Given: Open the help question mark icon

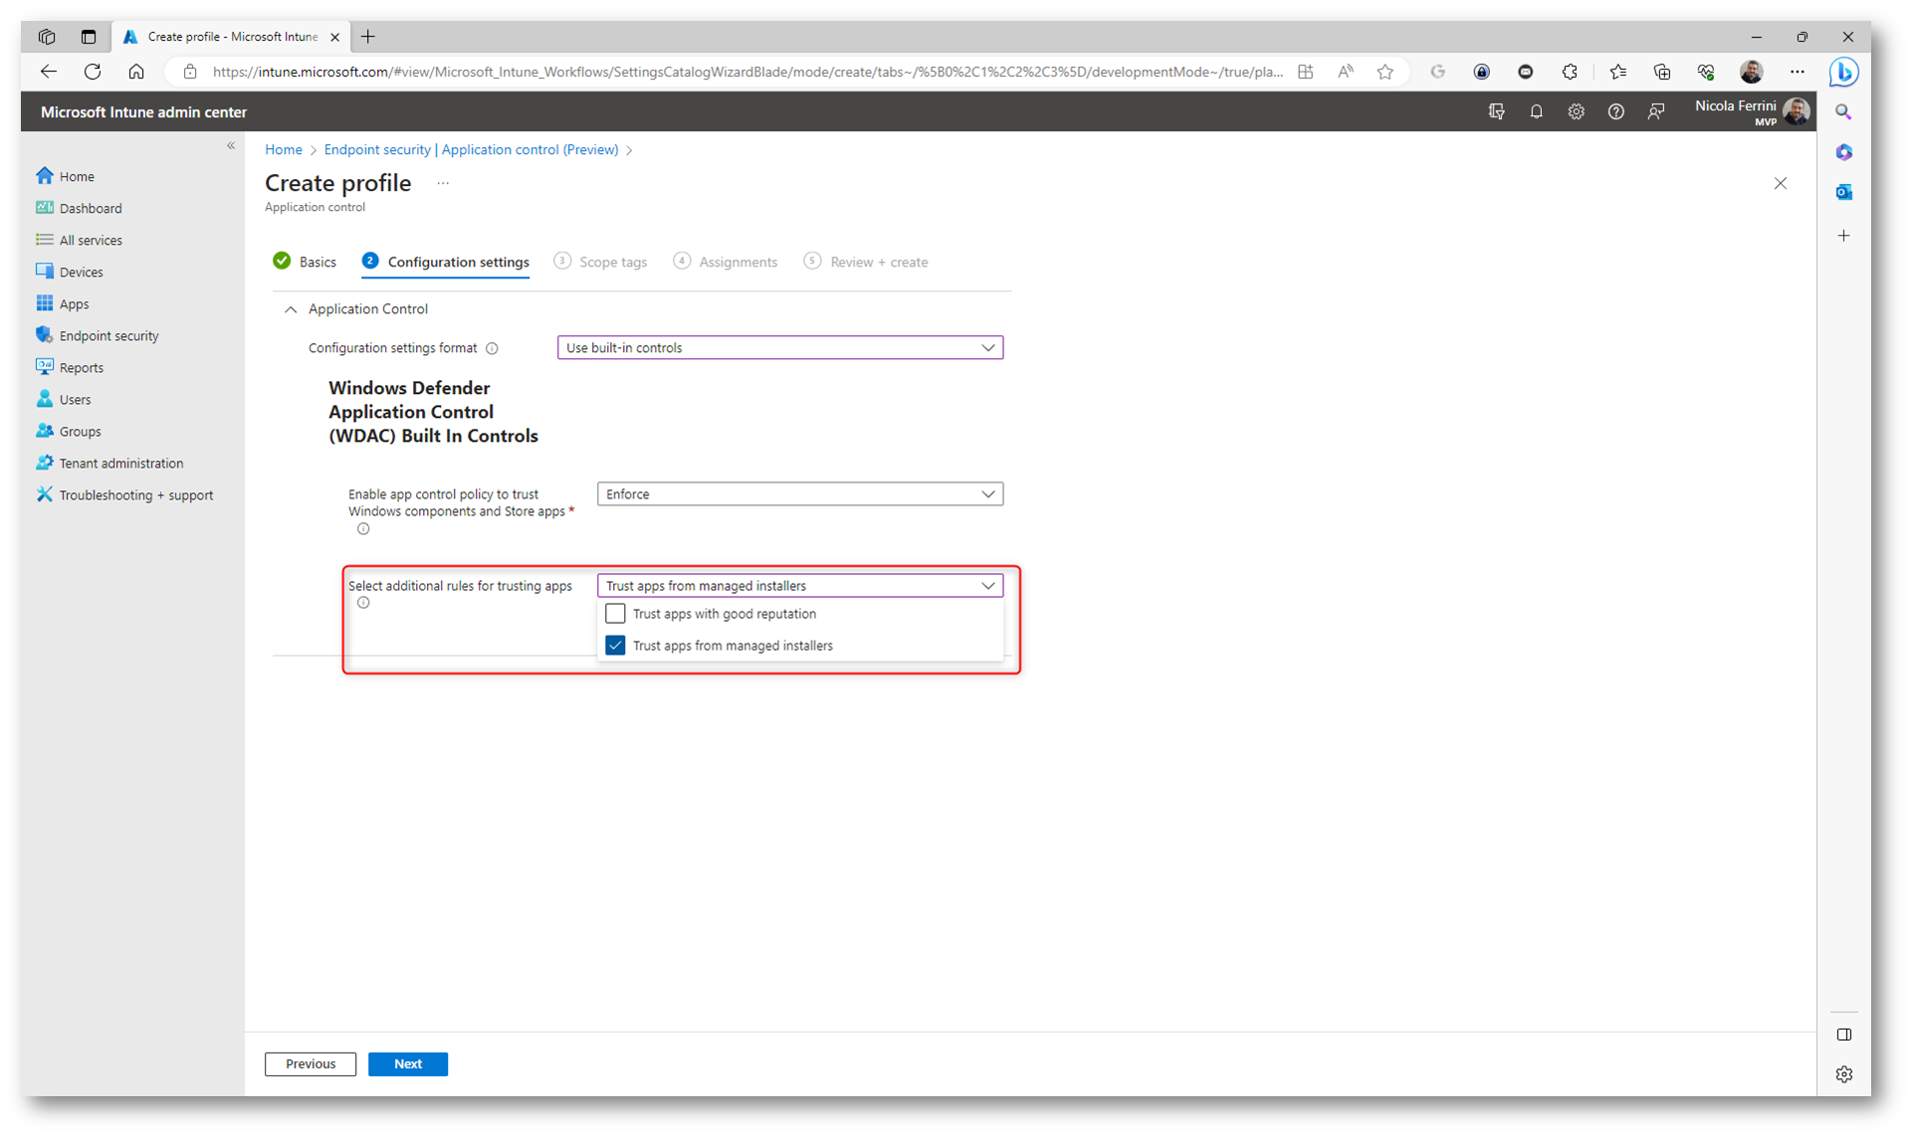Looking at the screenshot, I should (x=1615, y=111).
